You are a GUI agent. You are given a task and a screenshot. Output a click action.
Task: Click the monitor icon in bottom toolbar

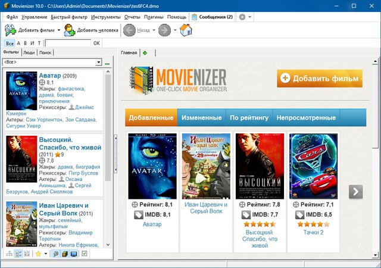tap(74, 254)
